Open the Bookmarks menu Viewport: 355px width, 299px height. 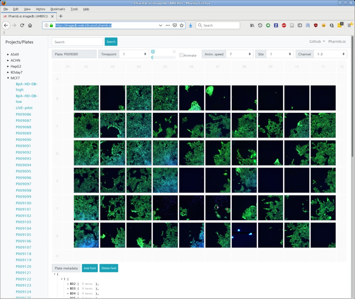coord(58,9)
